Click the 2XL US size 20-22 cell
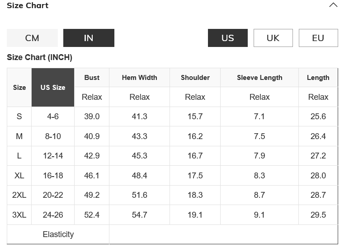 (53, 195)
